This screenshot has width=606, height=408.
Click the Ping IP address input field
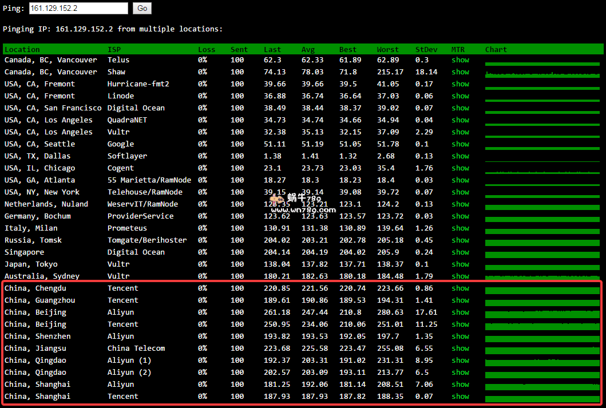[x=78, y=8]
